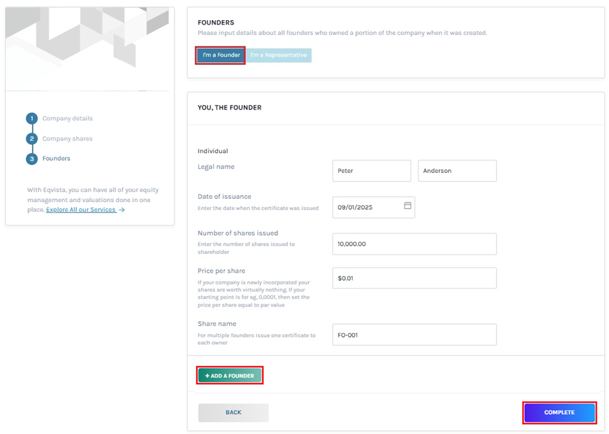Switch to I'm a Representative option
The width and height of the screenshot is (609, 434).
[279, 55]
